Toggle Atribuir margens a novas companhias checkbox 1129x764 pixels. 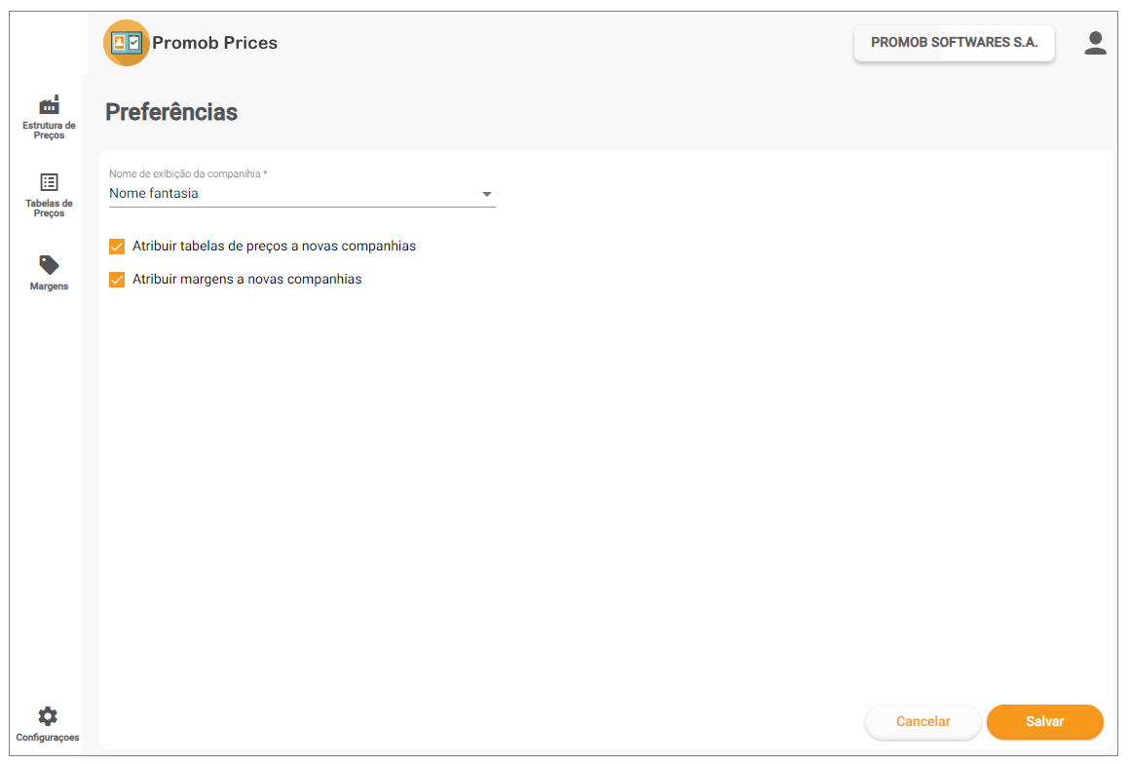coord(117,280)
